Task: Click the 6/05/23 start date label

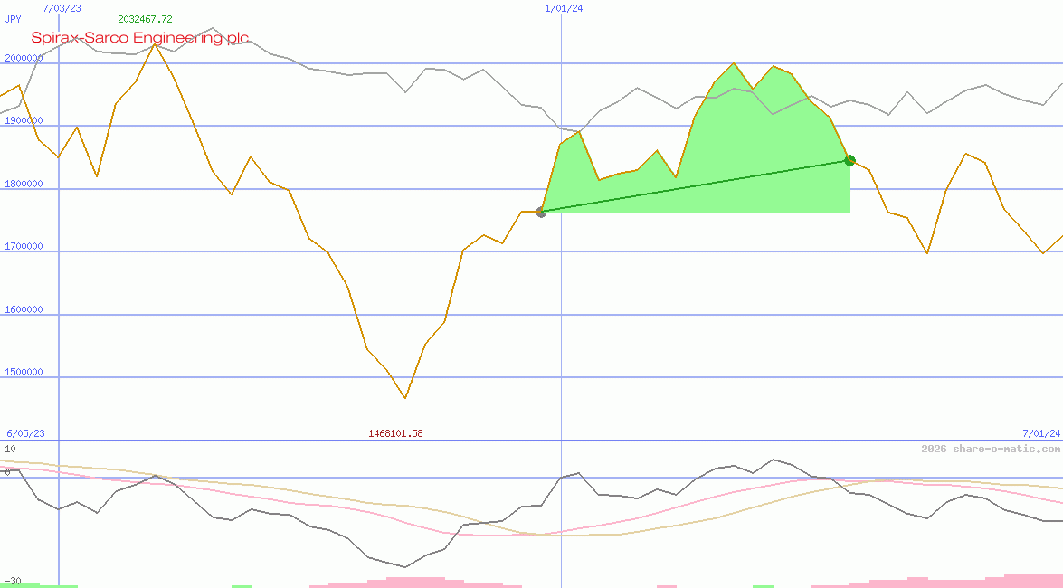Action: (25, 433)
